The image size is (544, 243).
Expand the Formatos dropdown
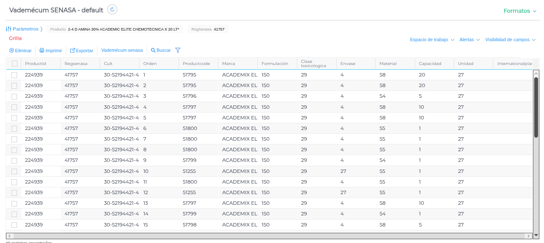click(520, 11)
